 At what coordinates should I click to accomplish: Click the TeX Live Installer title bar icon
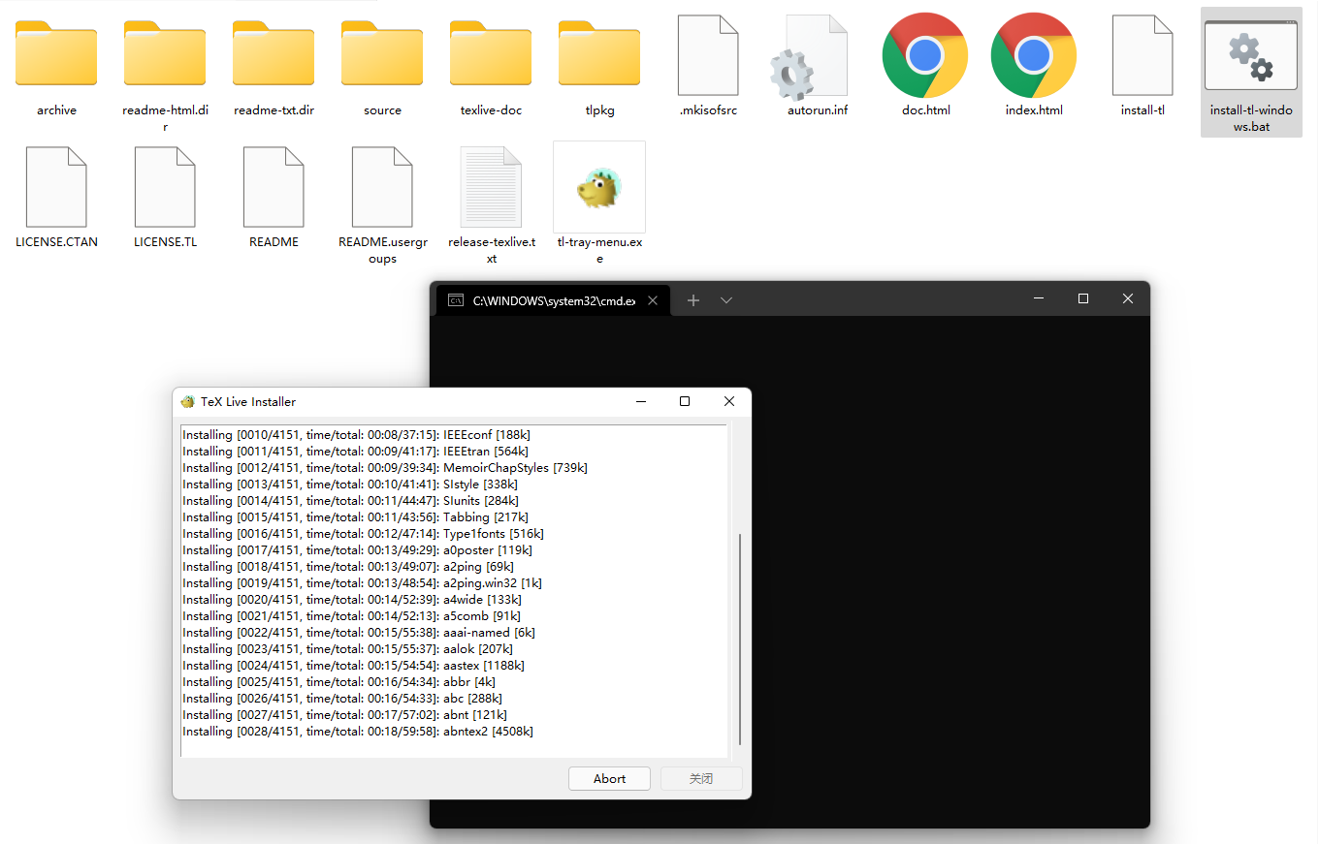pos(188,401)
